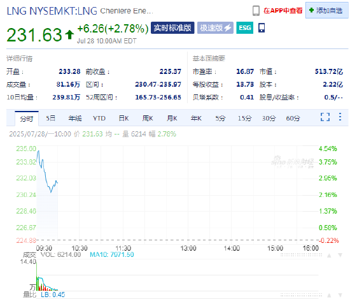Click the 贝塔系数 value 0.41
350x299 pixels.
click(247, 98)
